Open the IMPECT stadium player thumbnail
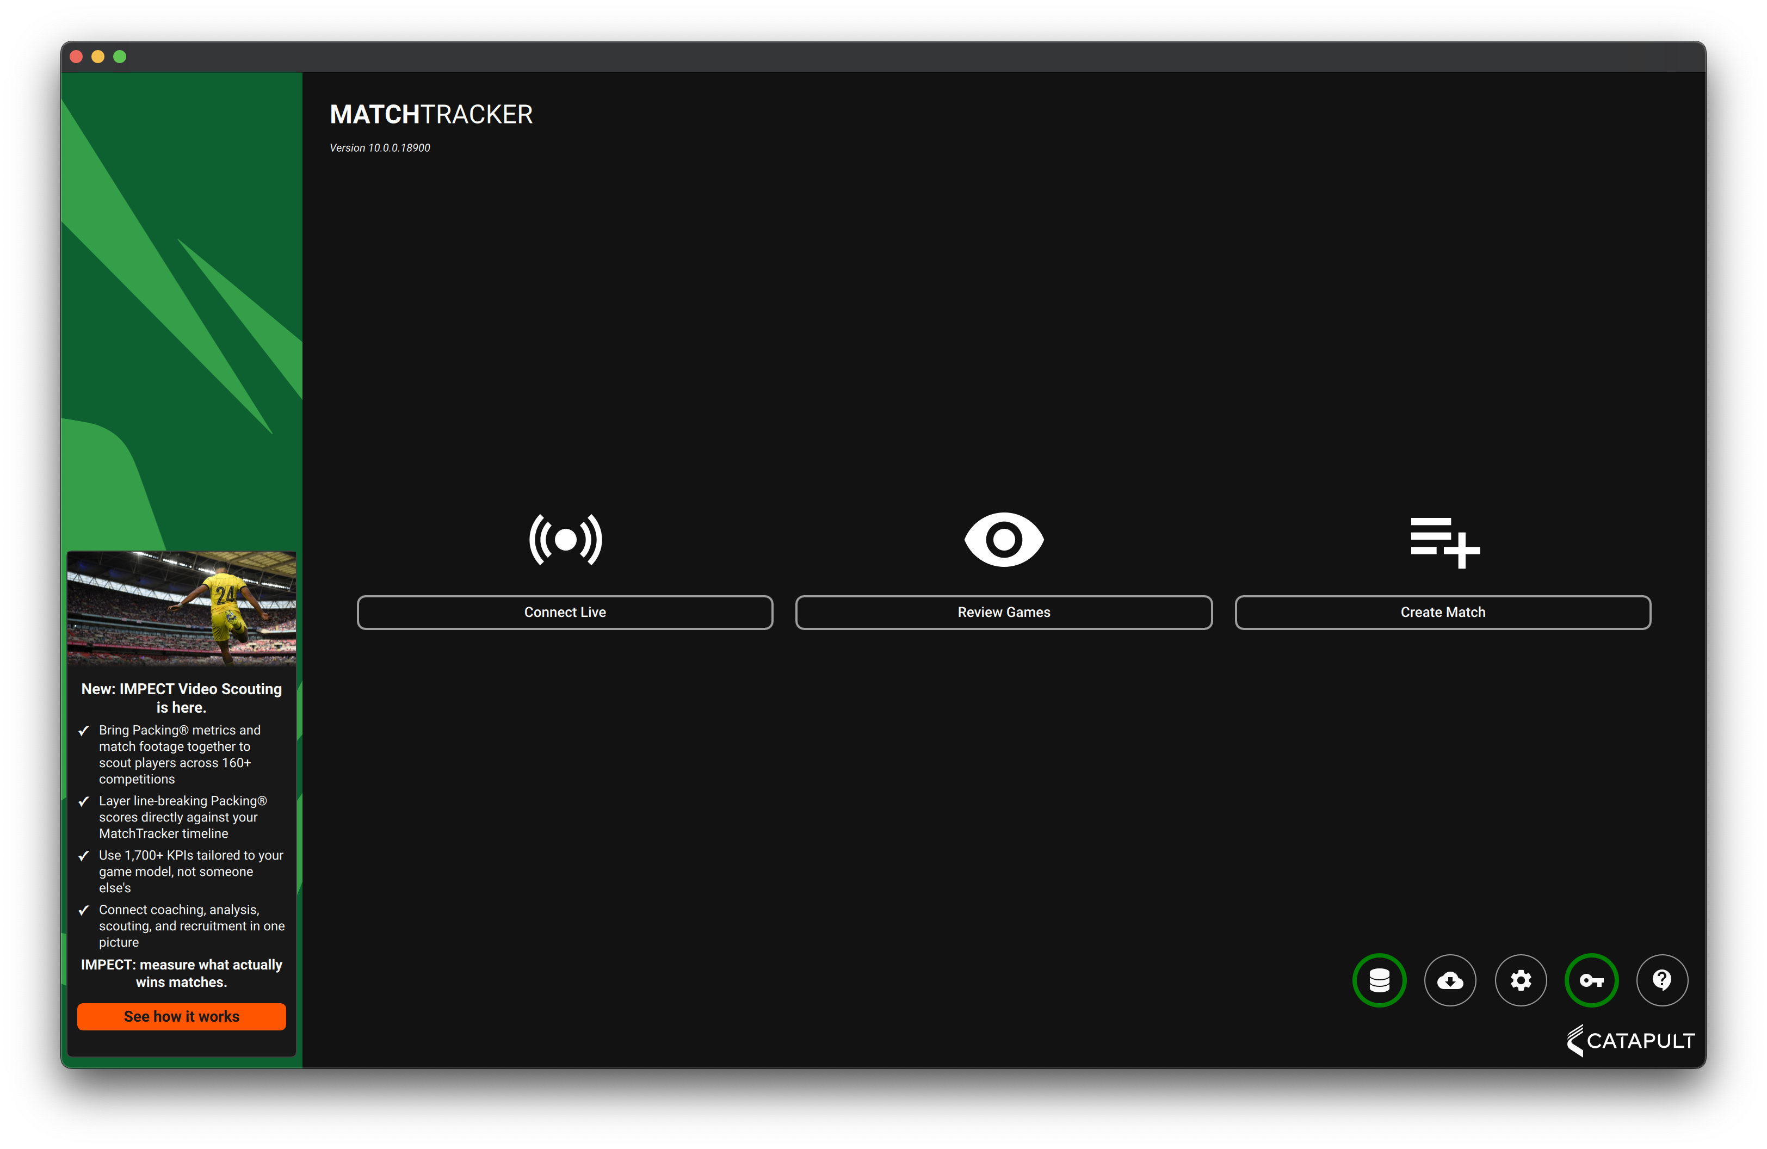 pyautogui.click(x=181, y=608)
